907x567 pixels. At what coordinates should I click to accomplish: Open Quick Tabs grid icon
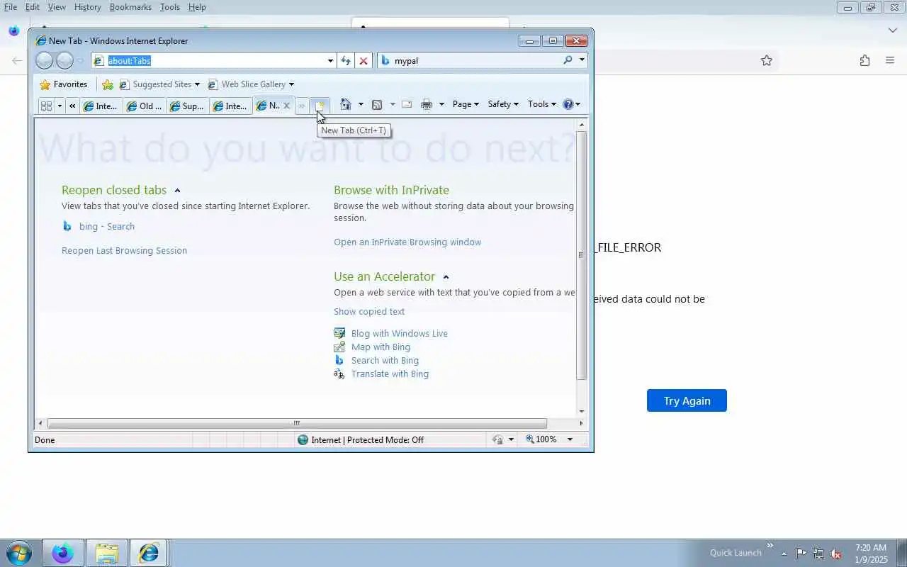(46, 106)
